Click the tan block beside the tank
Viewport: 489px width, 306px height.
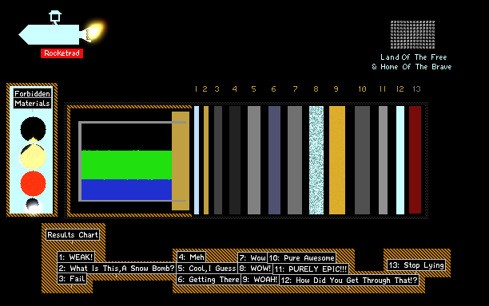[181, 161]
